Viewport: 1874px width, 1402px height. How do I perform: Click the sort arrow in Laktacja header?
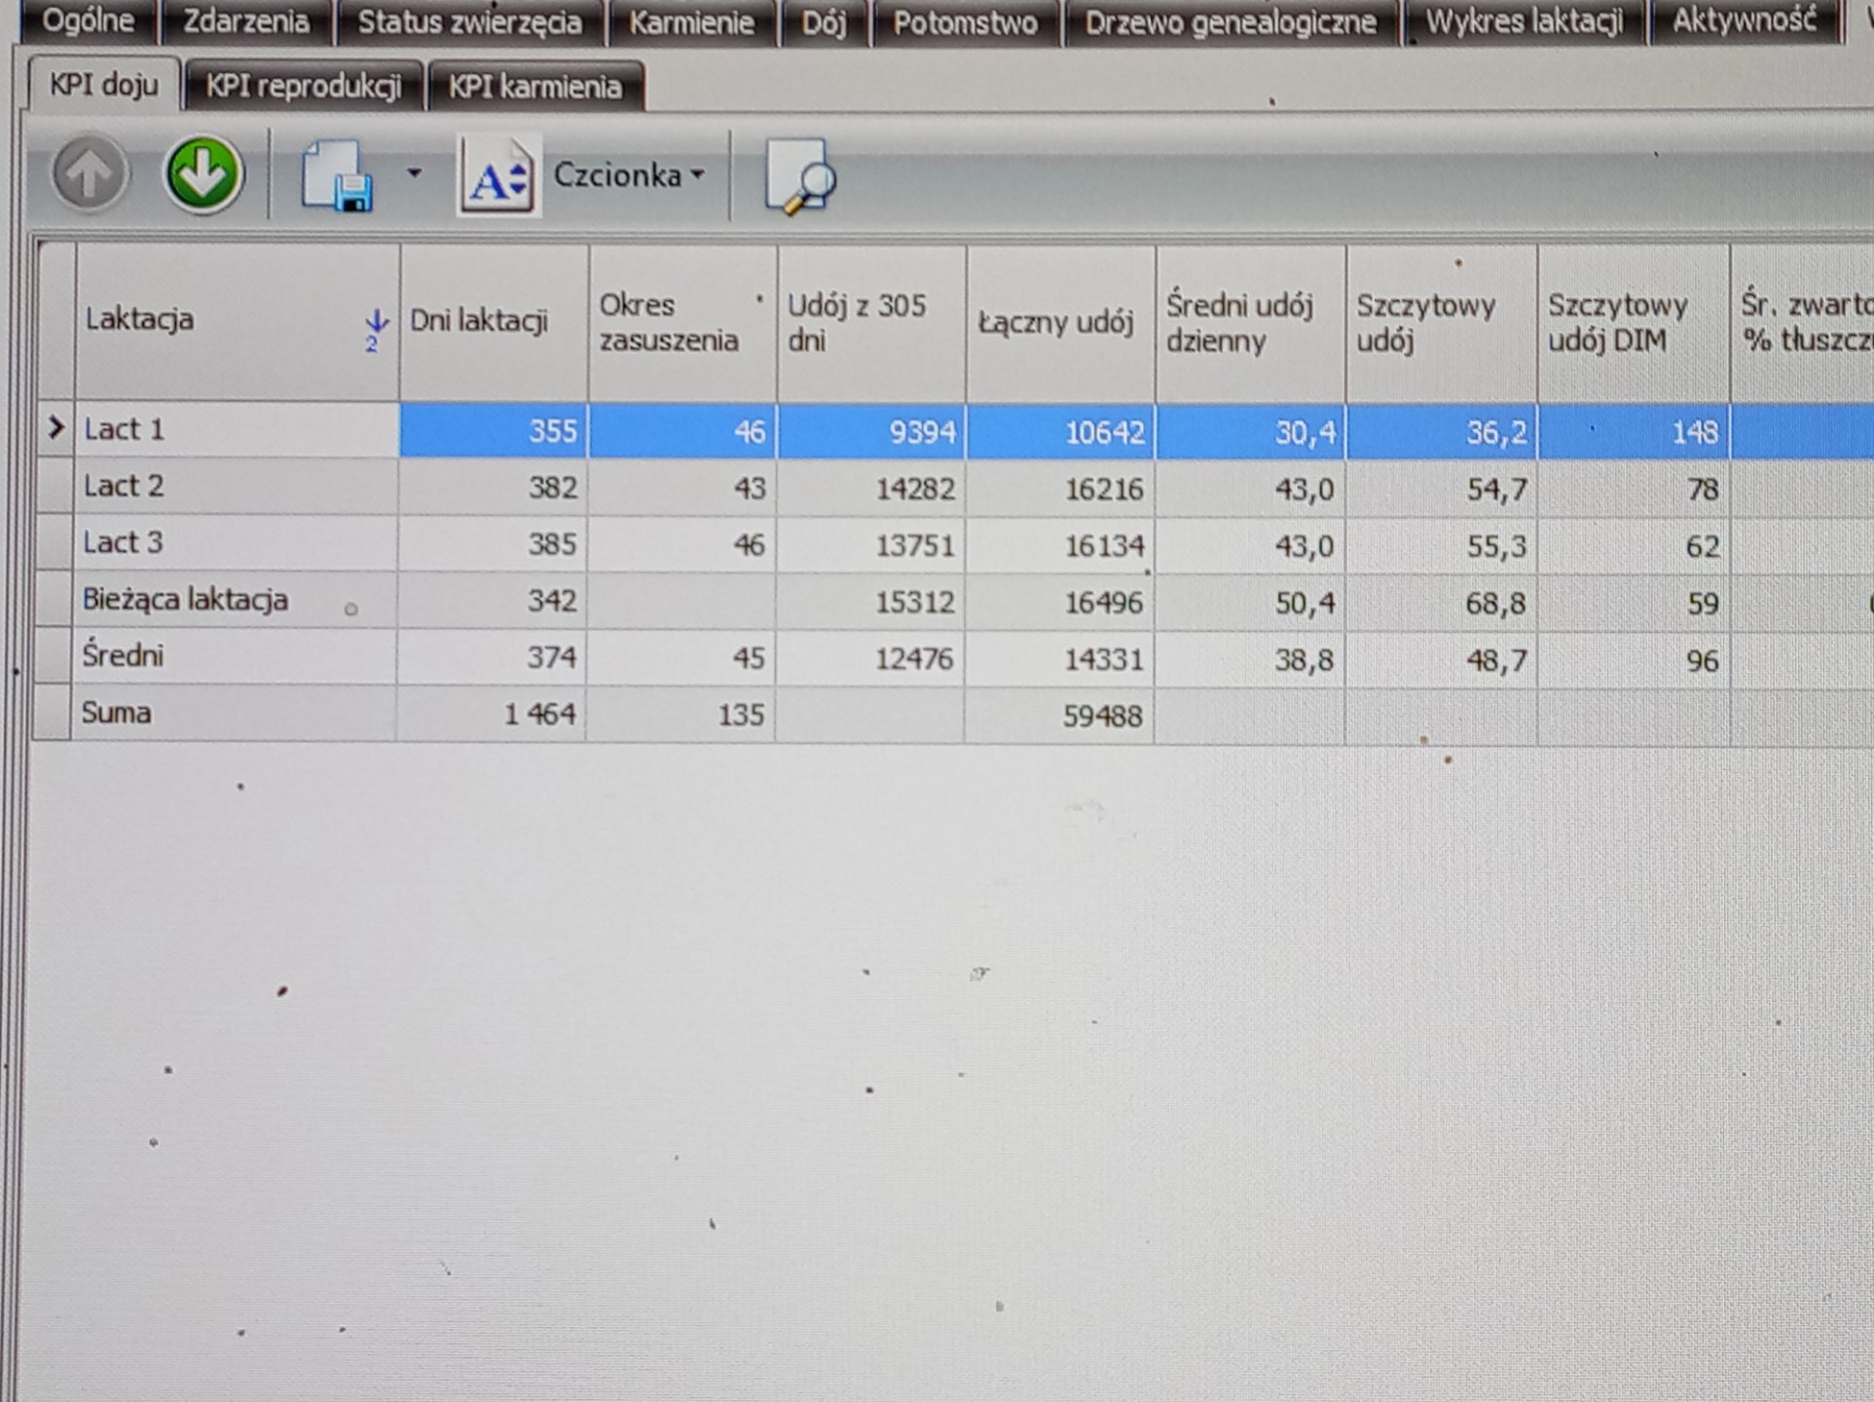(x=376, y=327)
